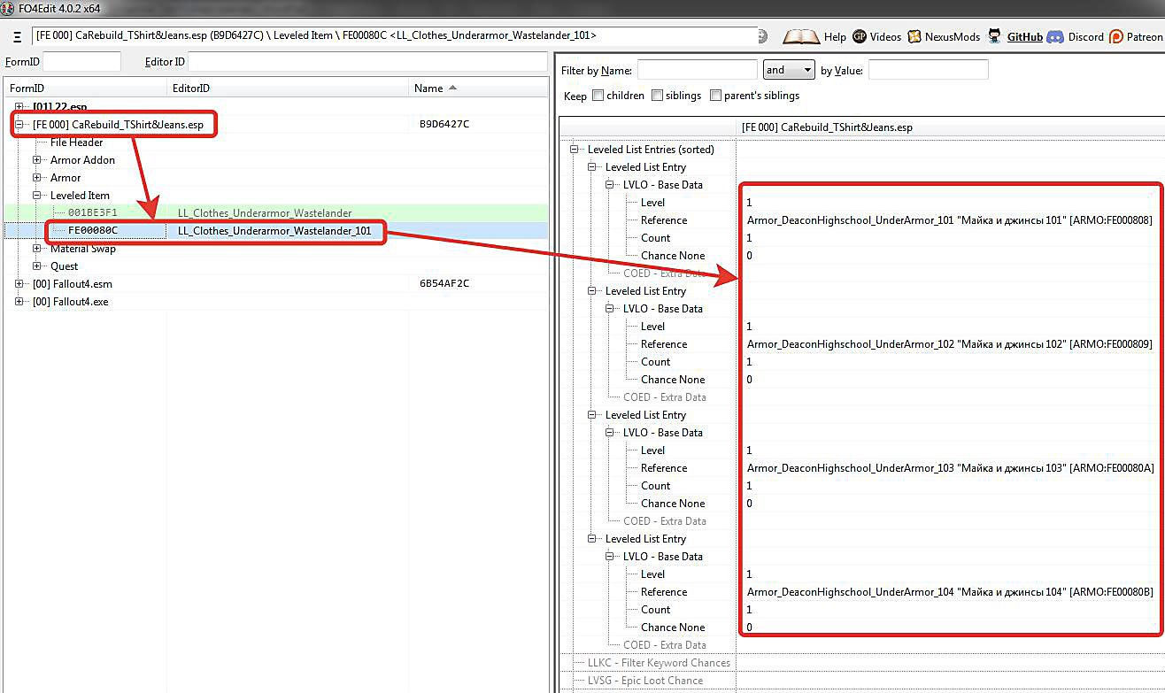The image size is (1165, 693).
Task: Open the Videos link icon
Action: click(x=860, y=37)
